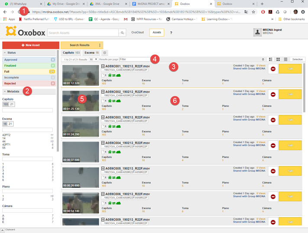
Task: Click green transfer arrows icon on A059C003 row
Action: 114,126
